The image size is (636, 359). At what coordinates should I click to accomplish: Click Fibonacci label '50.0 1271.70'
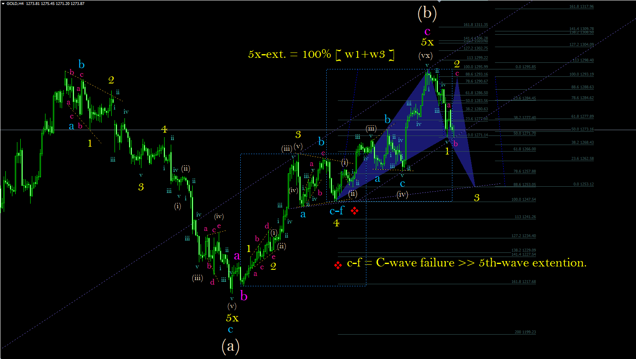524,133
